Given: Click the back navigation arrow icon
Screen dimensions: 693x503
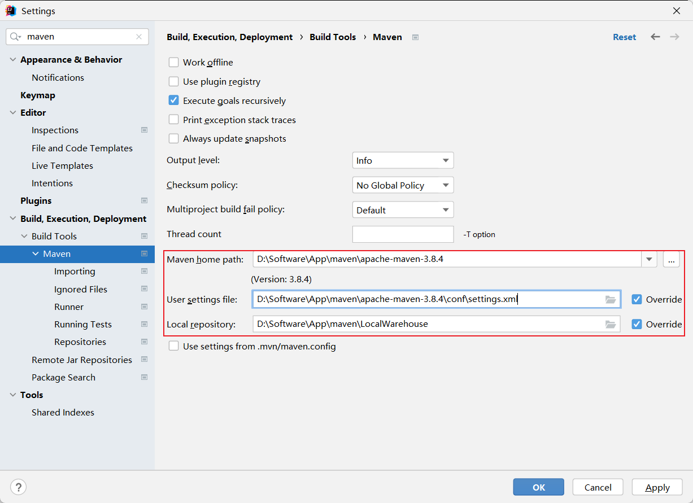Looking at the screenshot, I should tap(655, 37).
